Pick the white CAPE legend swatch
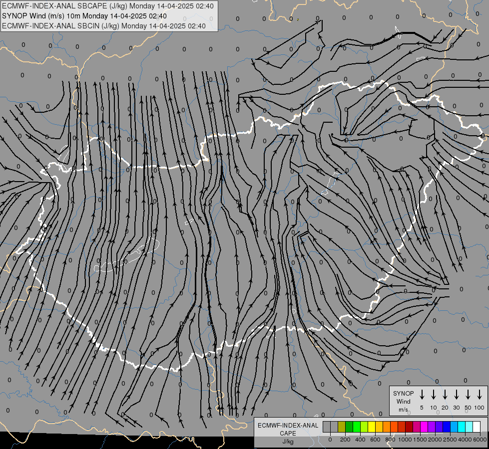This screenshot has height=449, width=489. (x=477, y=427)
